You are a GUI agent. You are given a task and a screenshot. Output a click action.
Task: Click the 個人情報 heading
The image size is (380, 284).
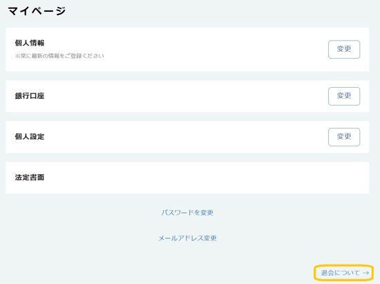tap(30, 43)
